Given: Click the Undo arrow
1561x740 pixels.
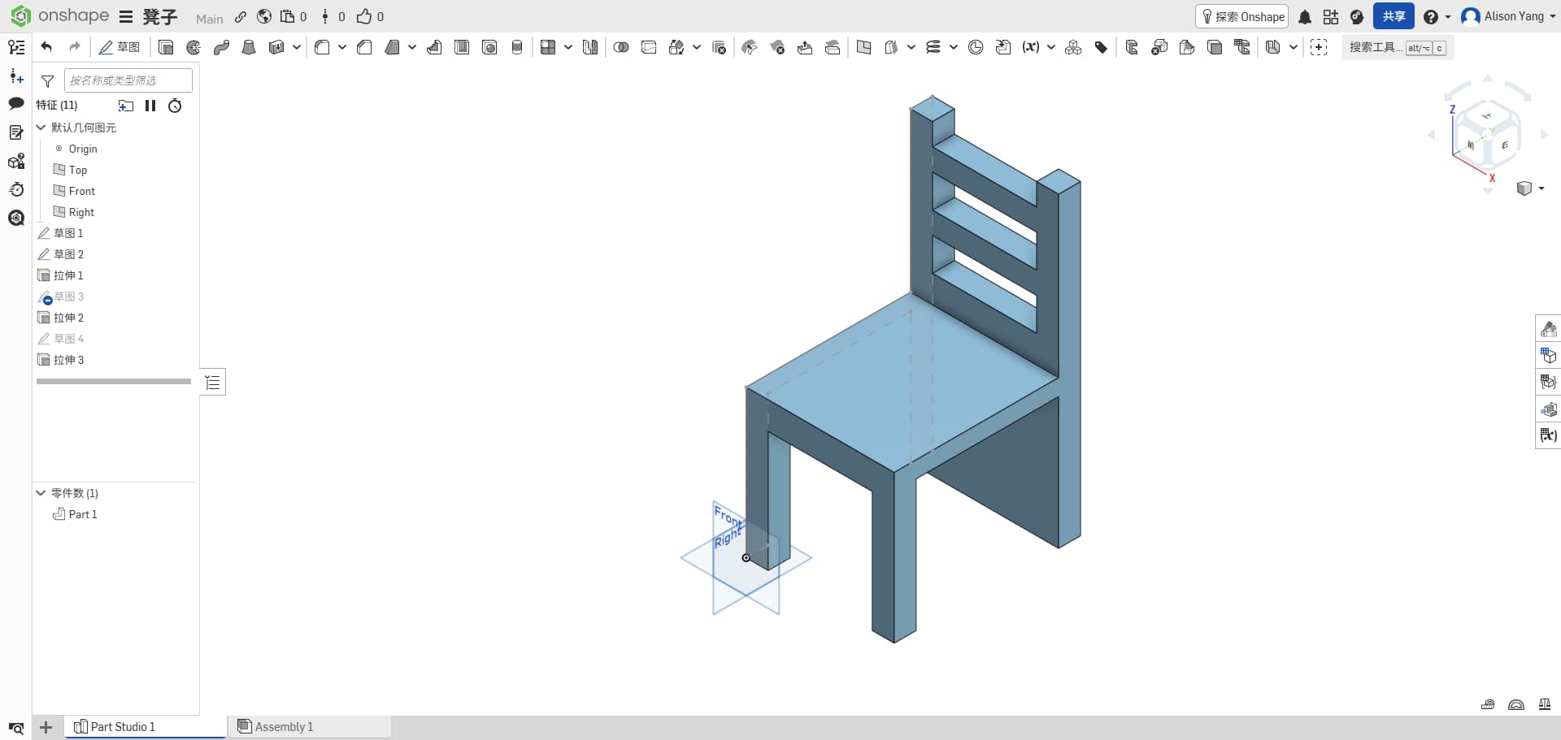Looking at the screenshot, I should pos(46,47).
